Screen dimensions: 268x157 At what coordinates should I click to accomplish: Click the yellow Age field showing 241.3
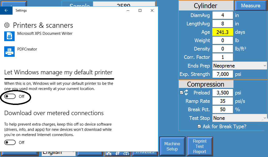pos(222,32)
